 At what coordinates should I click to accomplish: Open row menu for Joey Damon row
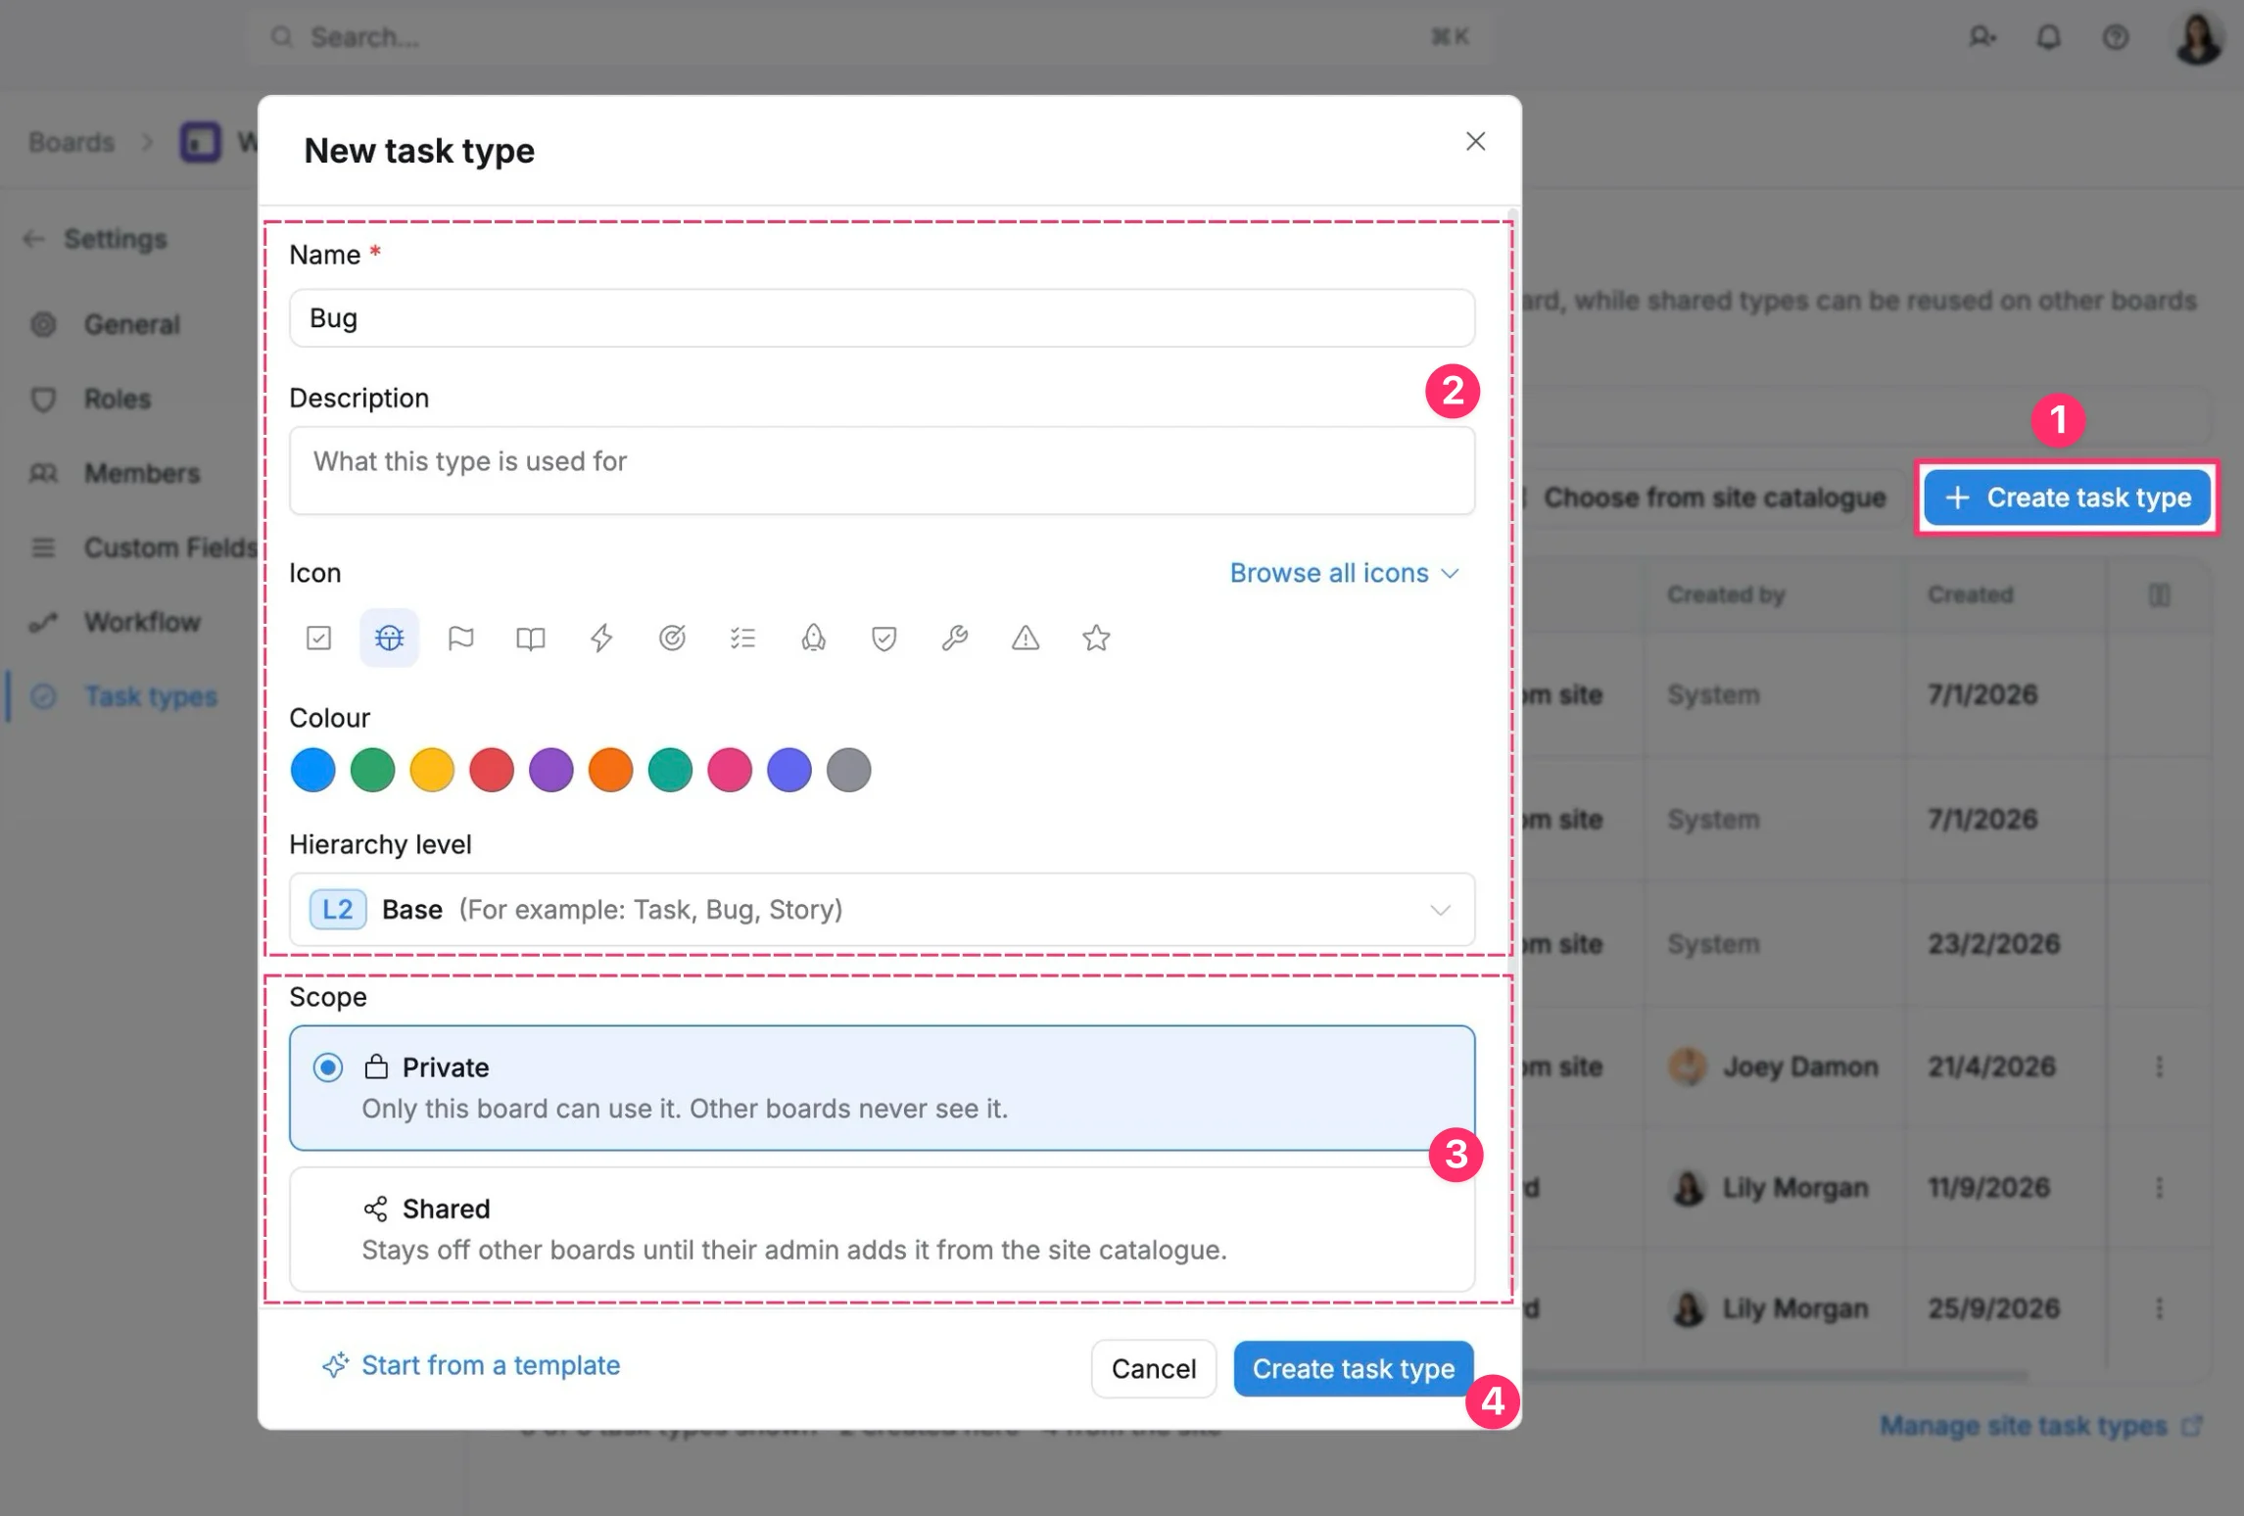tap(2159, 1066)
